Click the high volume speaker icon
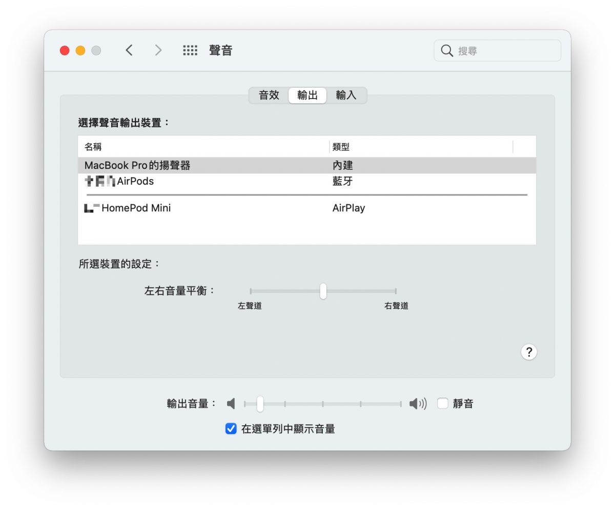This screenshot has height=509, width=615. coord(418,404)
